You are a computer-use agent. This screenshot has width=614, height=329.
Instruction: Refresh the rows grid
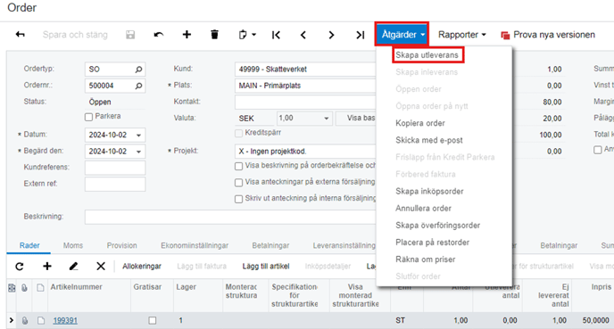click(20, 267)
